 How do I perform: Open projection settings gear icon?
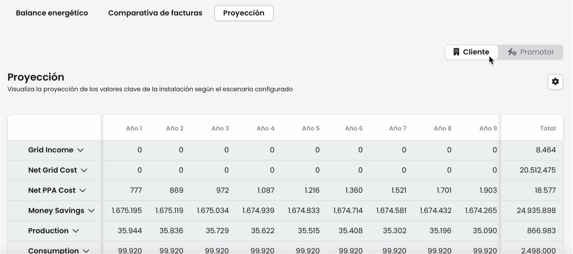coord(555,82)
